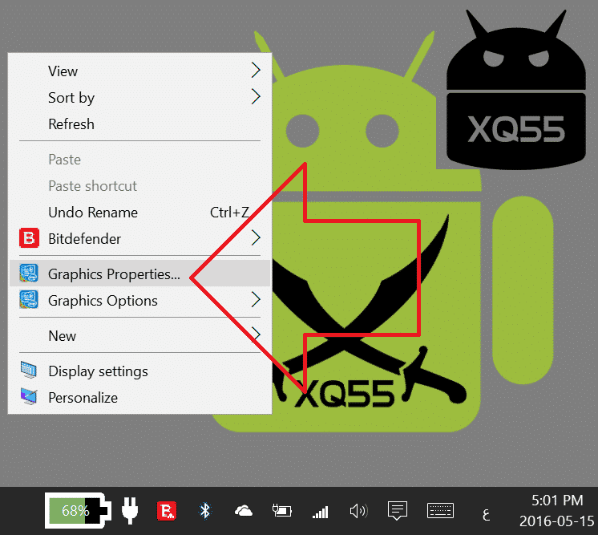Choose Refresh in the context menu
Viewport: 598px width, 535px height.
pyautogui.click(x=71, y=124)
